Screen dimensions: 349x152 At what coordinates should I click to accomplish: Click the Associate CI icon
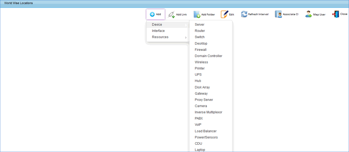(x=278, y=14)
